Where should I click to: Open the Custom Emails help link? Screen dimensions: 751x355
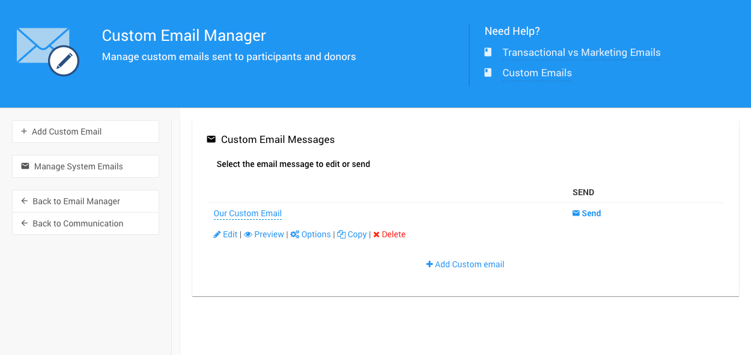pyautogui.click(x=537, y=73)
